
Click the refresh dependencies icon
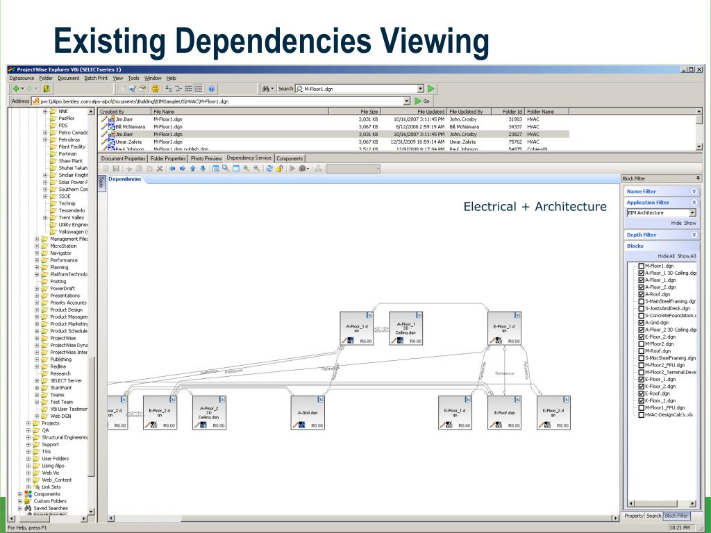click(x=269, y=169)
